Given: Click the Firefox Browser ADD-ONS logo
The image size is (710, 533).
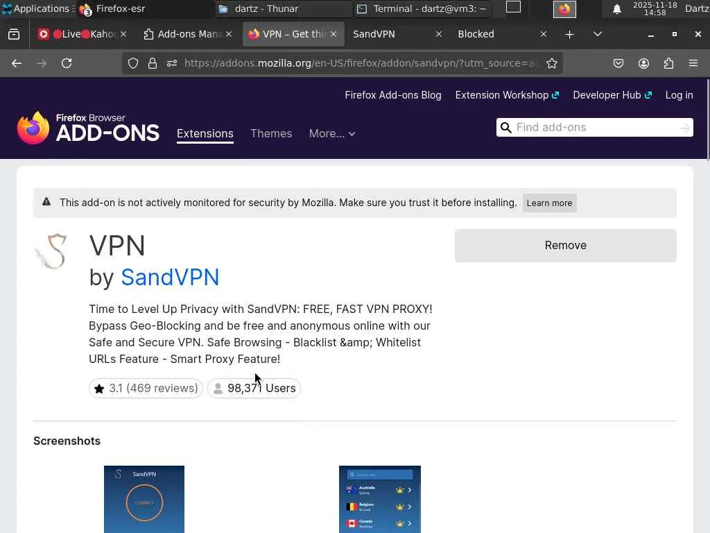Looking at the screenshot, I should [x=88, y=128].
